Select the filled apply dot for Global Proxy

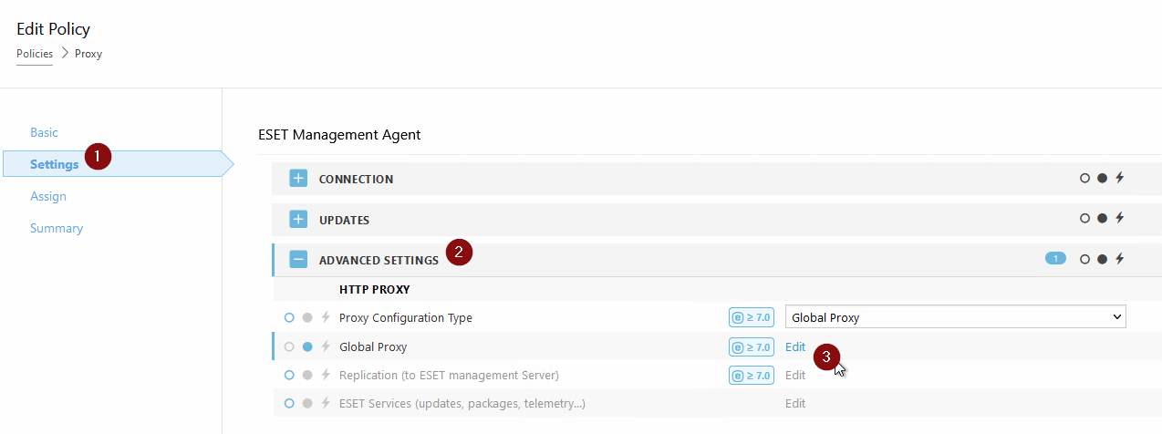click(307, 346)
